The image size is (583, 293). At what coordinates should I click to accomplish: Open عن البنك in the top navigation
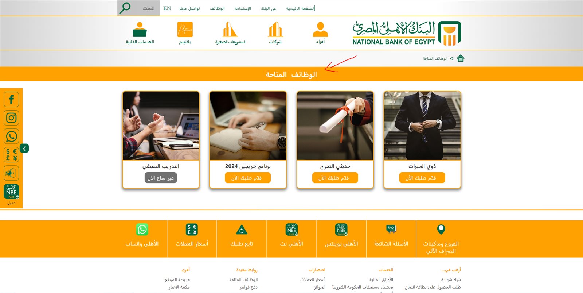tap(269, 8)
